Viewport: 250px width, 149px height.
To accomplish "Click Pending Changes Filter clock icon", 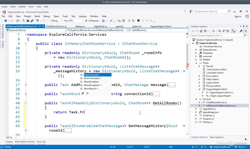I will point(213,31).
